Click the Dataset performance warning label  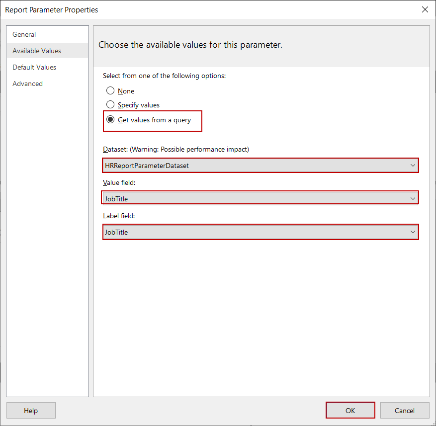(x=176, y=149)
